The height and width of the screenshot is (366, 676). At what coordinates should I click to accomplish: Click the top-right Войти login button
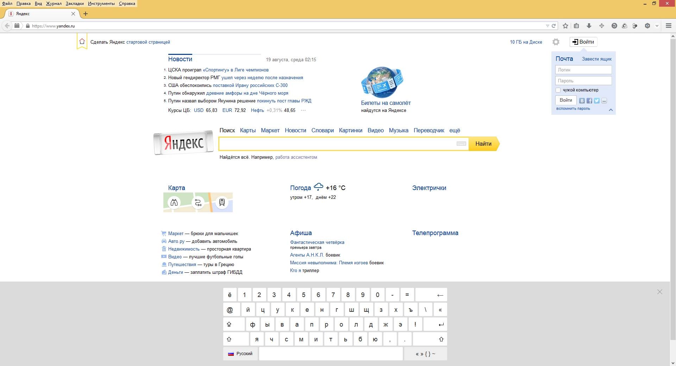point(583,42)
